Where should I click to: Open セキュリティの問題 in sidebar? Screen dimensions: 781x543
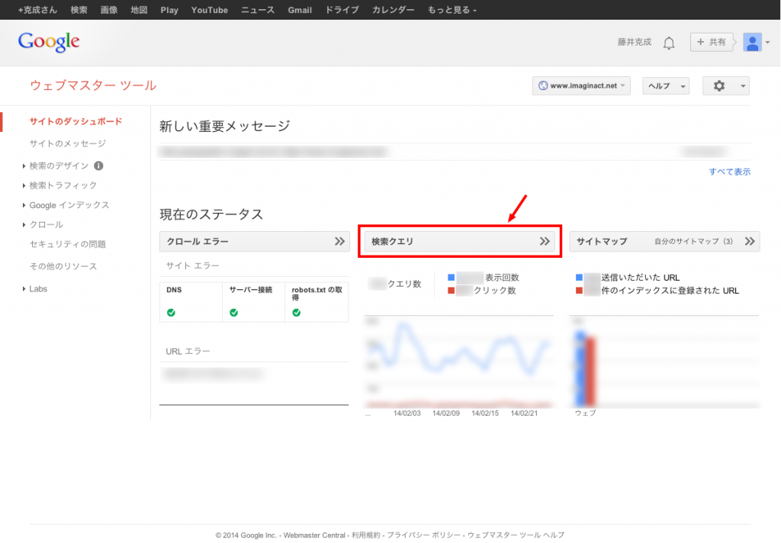pyautogui.click(x=68, y=244)
